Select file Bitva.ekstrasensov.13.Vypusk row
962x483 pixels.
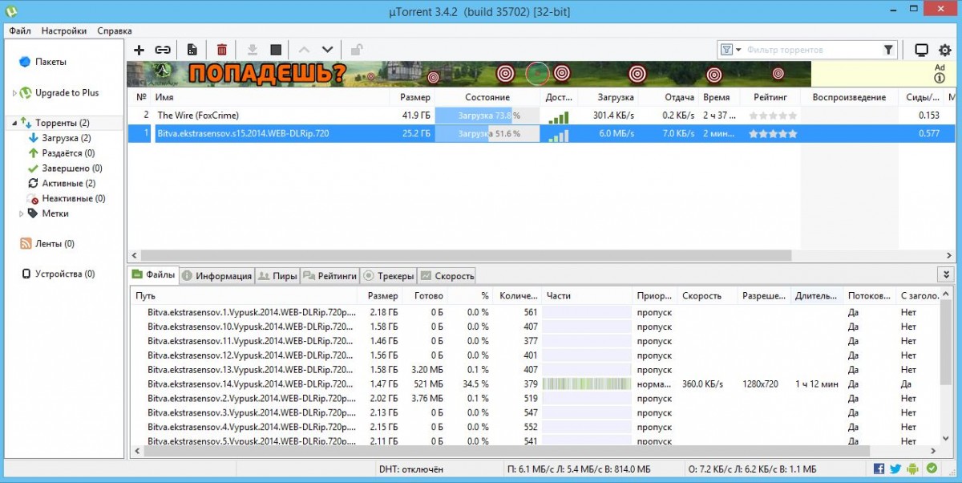[x=536, y=370]
